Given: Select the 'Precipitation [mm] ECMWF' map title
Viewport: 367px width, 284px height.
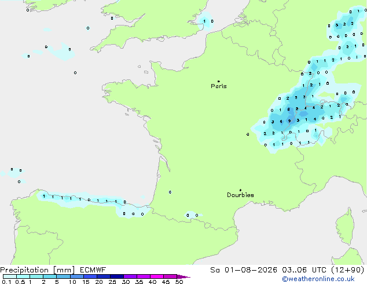Looking at the screenshot, I should [53, 270].
